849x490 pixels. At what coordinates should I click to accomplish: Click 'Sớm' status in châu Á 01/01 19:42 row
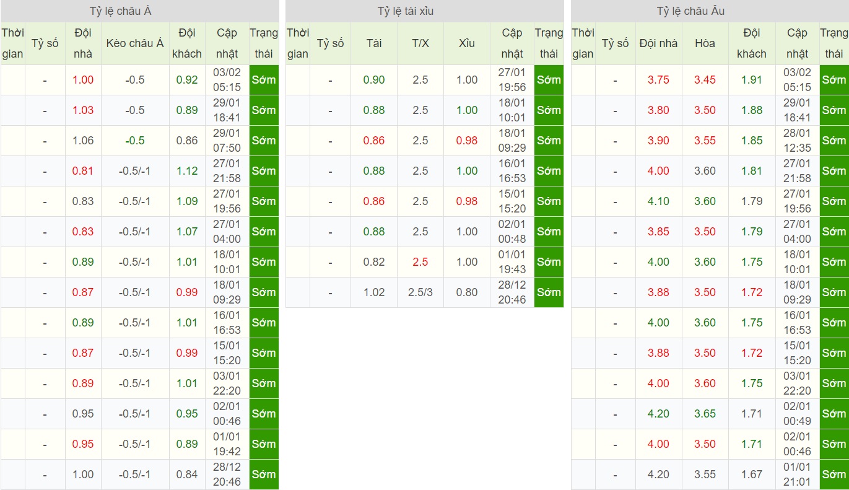[264, 444]
